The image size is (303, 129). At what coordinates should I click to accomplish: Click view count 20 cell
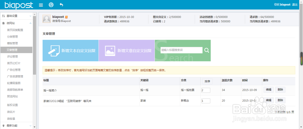(x=223, y=101)
